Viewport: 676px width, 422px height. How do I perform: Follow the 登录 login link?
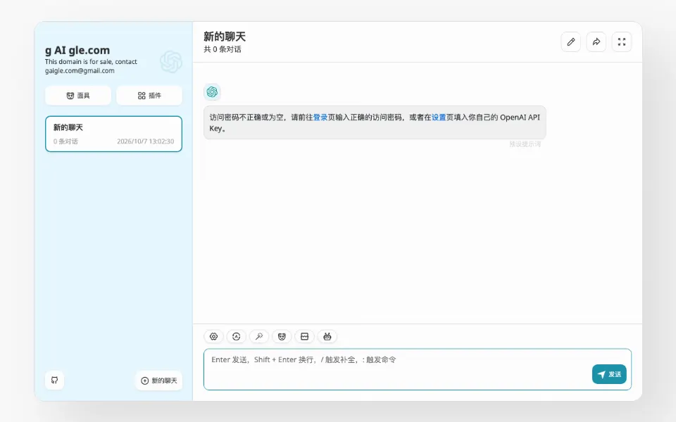click(x=320, y=117)
